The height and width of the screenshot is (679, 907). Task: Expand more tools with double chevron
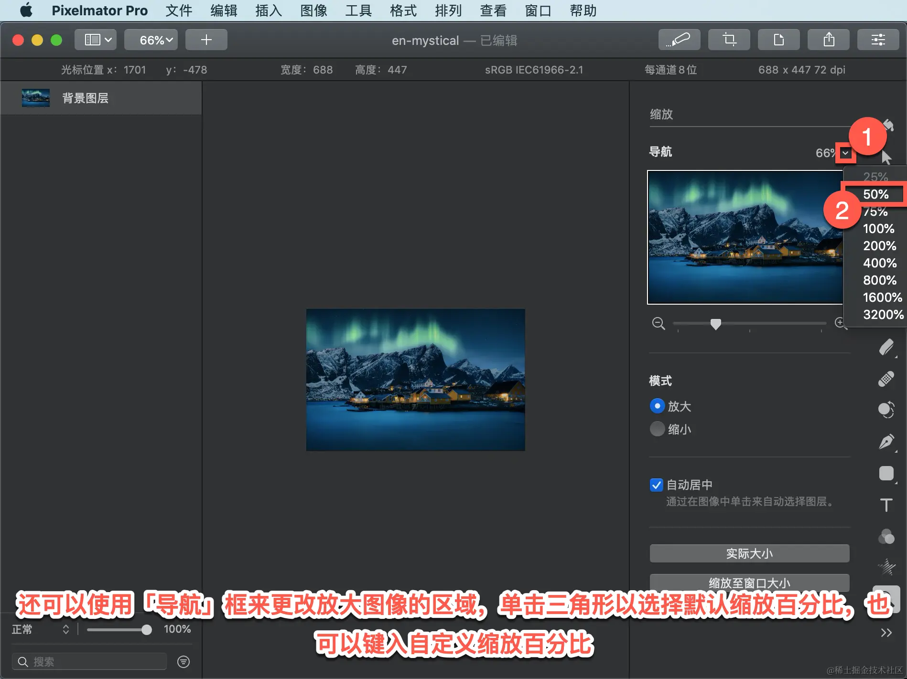click(x=886, y=633)
